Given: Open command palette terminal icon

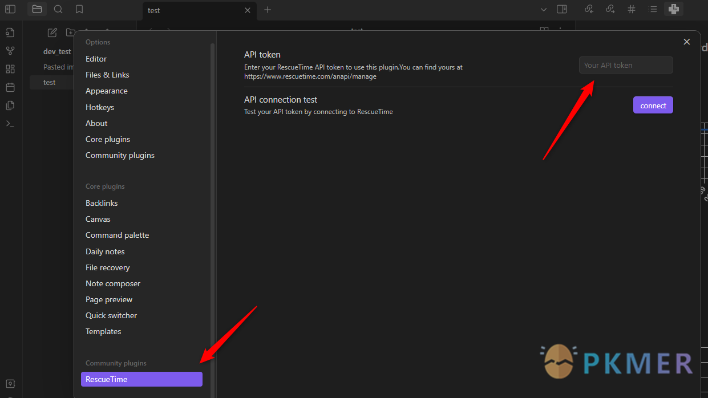Looking at the screenshot, I should click(x=10, y=124).
